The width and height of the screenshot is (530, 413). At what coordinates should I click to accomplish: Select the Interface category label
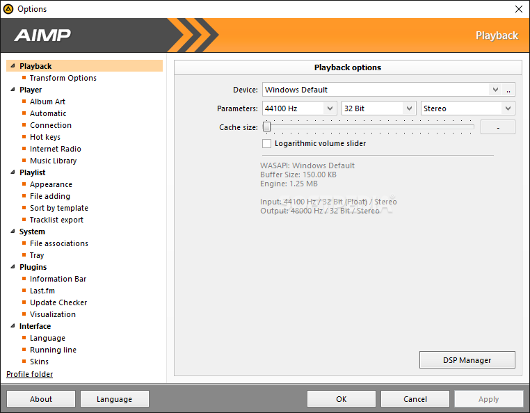tap(35, 326)
